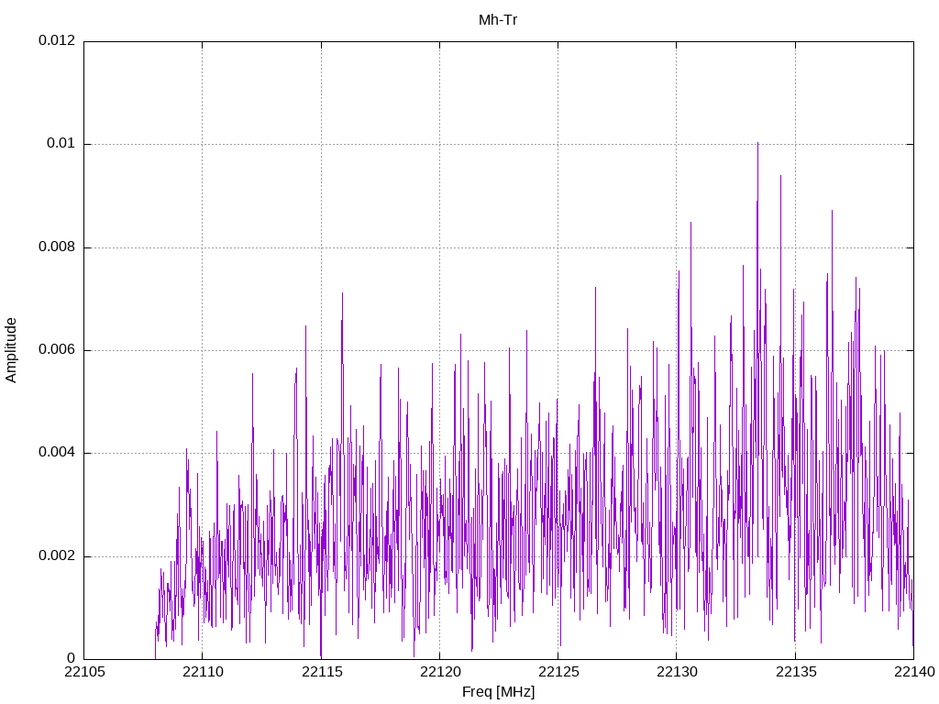
Task: Click x-axis tick label 22125
Action: (x=558, y=672)
